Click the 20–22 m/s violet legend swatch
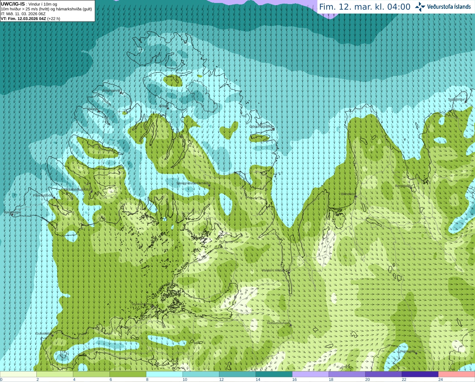 coord(384,374)
